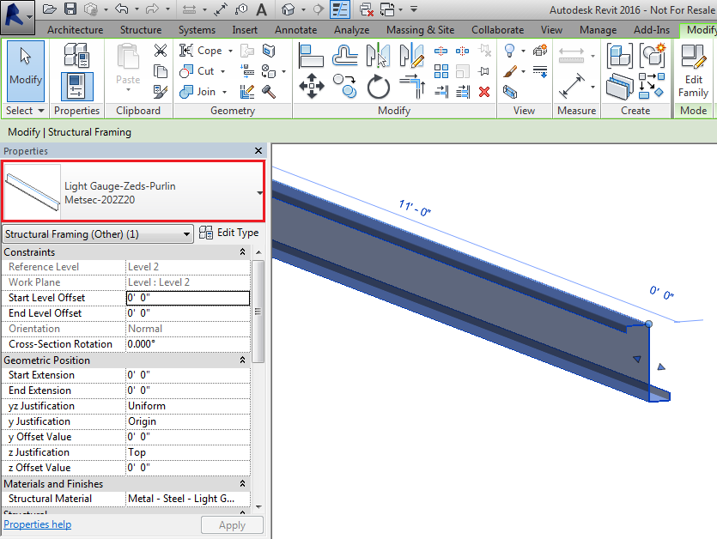
Task: Copy to Clipboard icon
Action: coord(161,71)
